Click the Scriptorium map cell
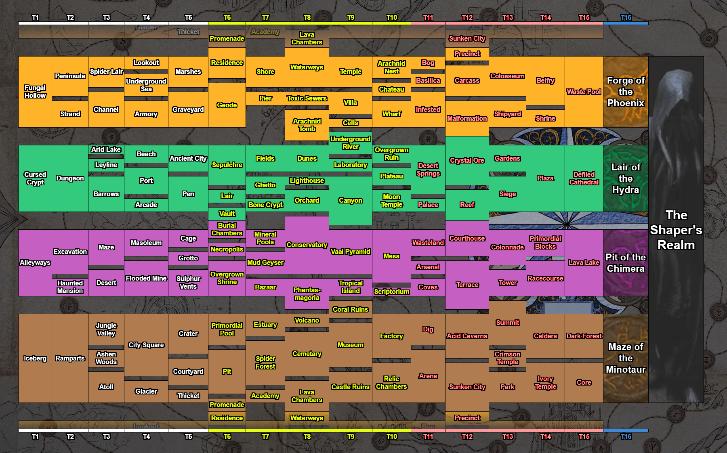This screenshot has width=727, height=453. [x=391, y=292]
